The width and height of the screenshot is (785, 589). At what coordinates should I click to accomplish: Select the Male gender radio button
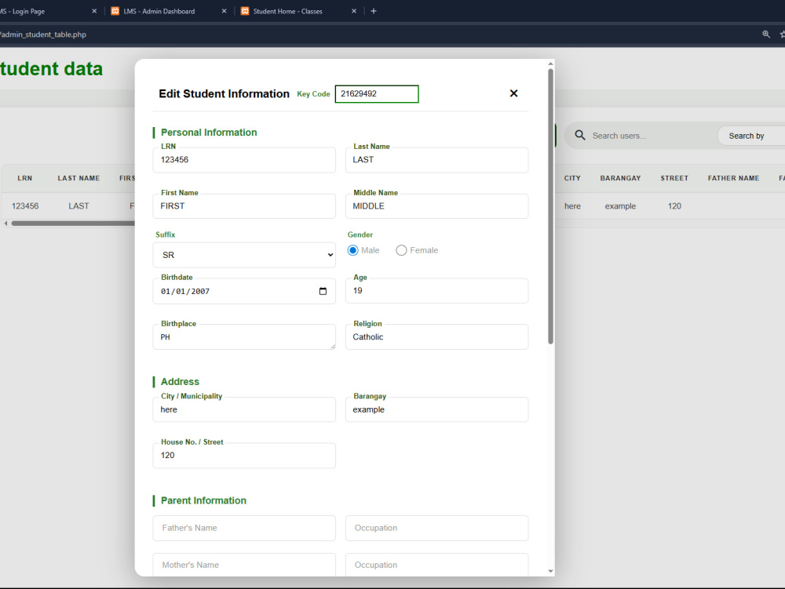[353, 250]
